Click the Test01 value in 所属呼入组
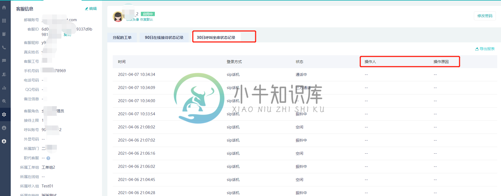Viewport: 501px width, 196px height. point(47,186)
